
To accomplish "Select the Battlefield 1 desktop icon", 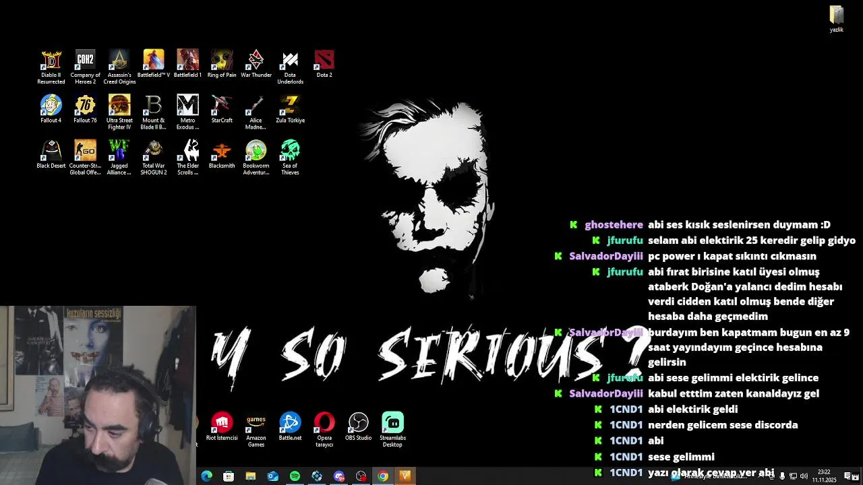I will click(187, 64).
